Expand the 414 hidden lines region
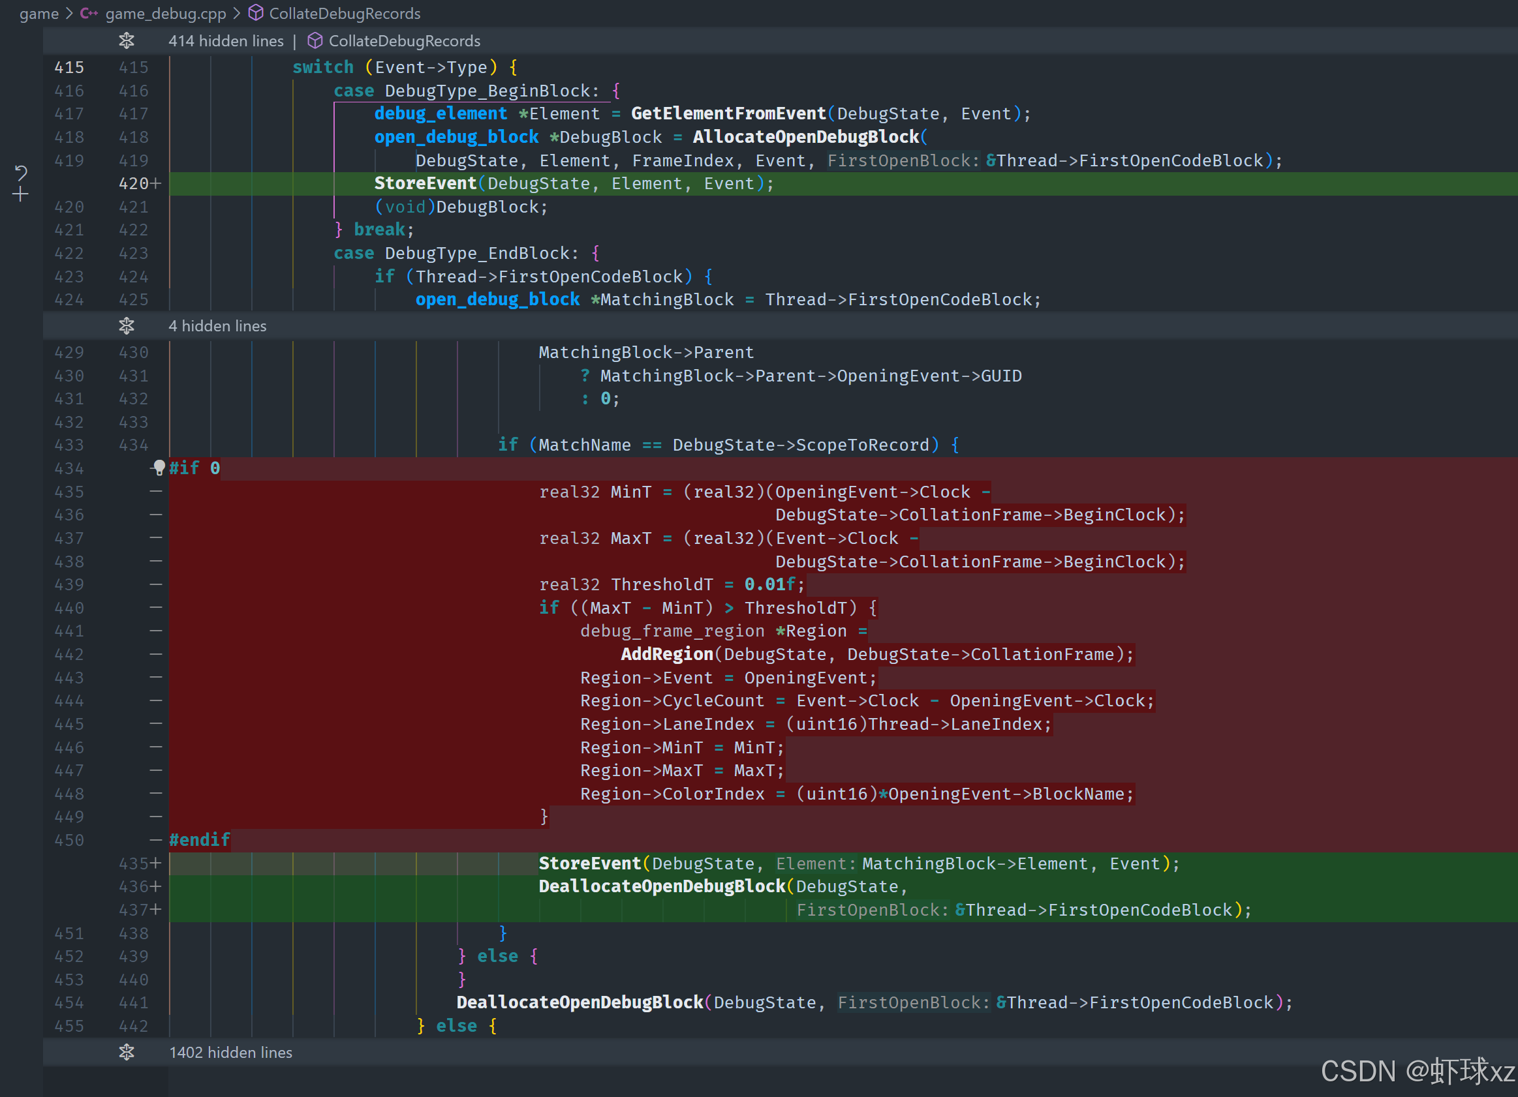Image resolution: width=1518 pixels, height=1097 pixels. coord(127,41)
